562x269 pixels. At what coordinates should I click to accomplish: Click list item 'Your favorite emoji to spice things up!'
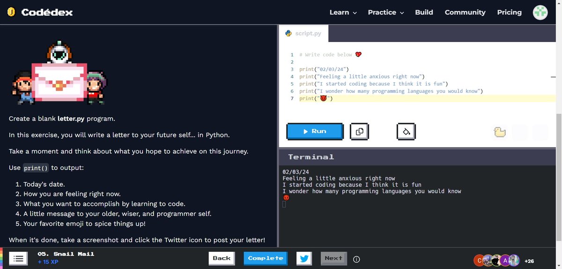click(84, 223)
